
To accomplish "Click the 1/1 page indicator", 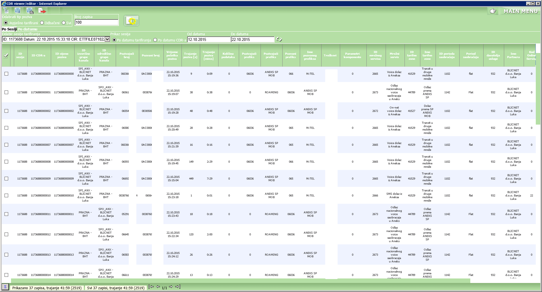I will click(164, 288).
